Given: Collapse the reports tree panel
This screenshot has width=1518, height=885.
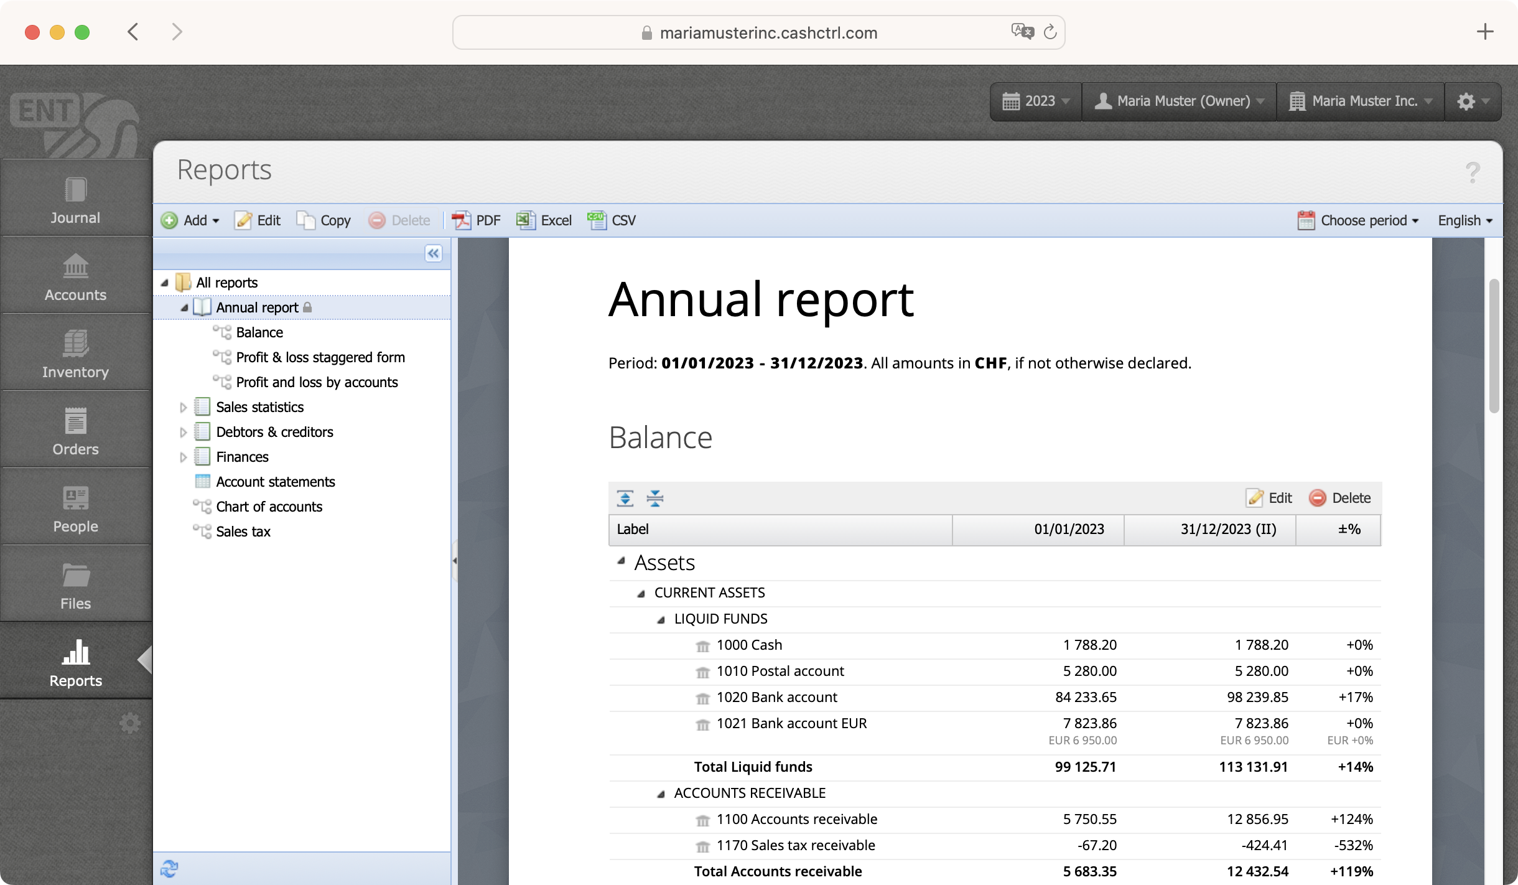Looking at the screenshot, I should pos(434,253).
